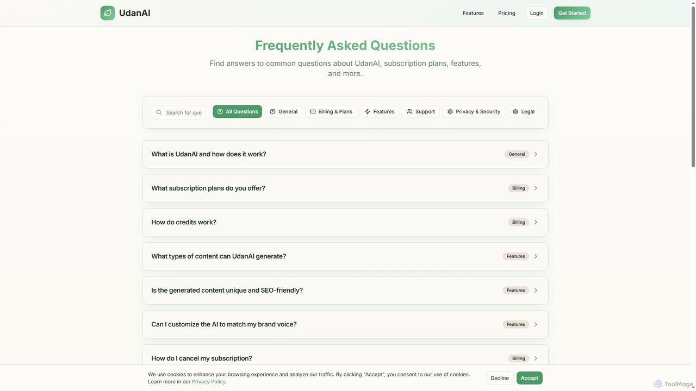
Task: Click Billing badge on credits row
Action: click(519, 222)
